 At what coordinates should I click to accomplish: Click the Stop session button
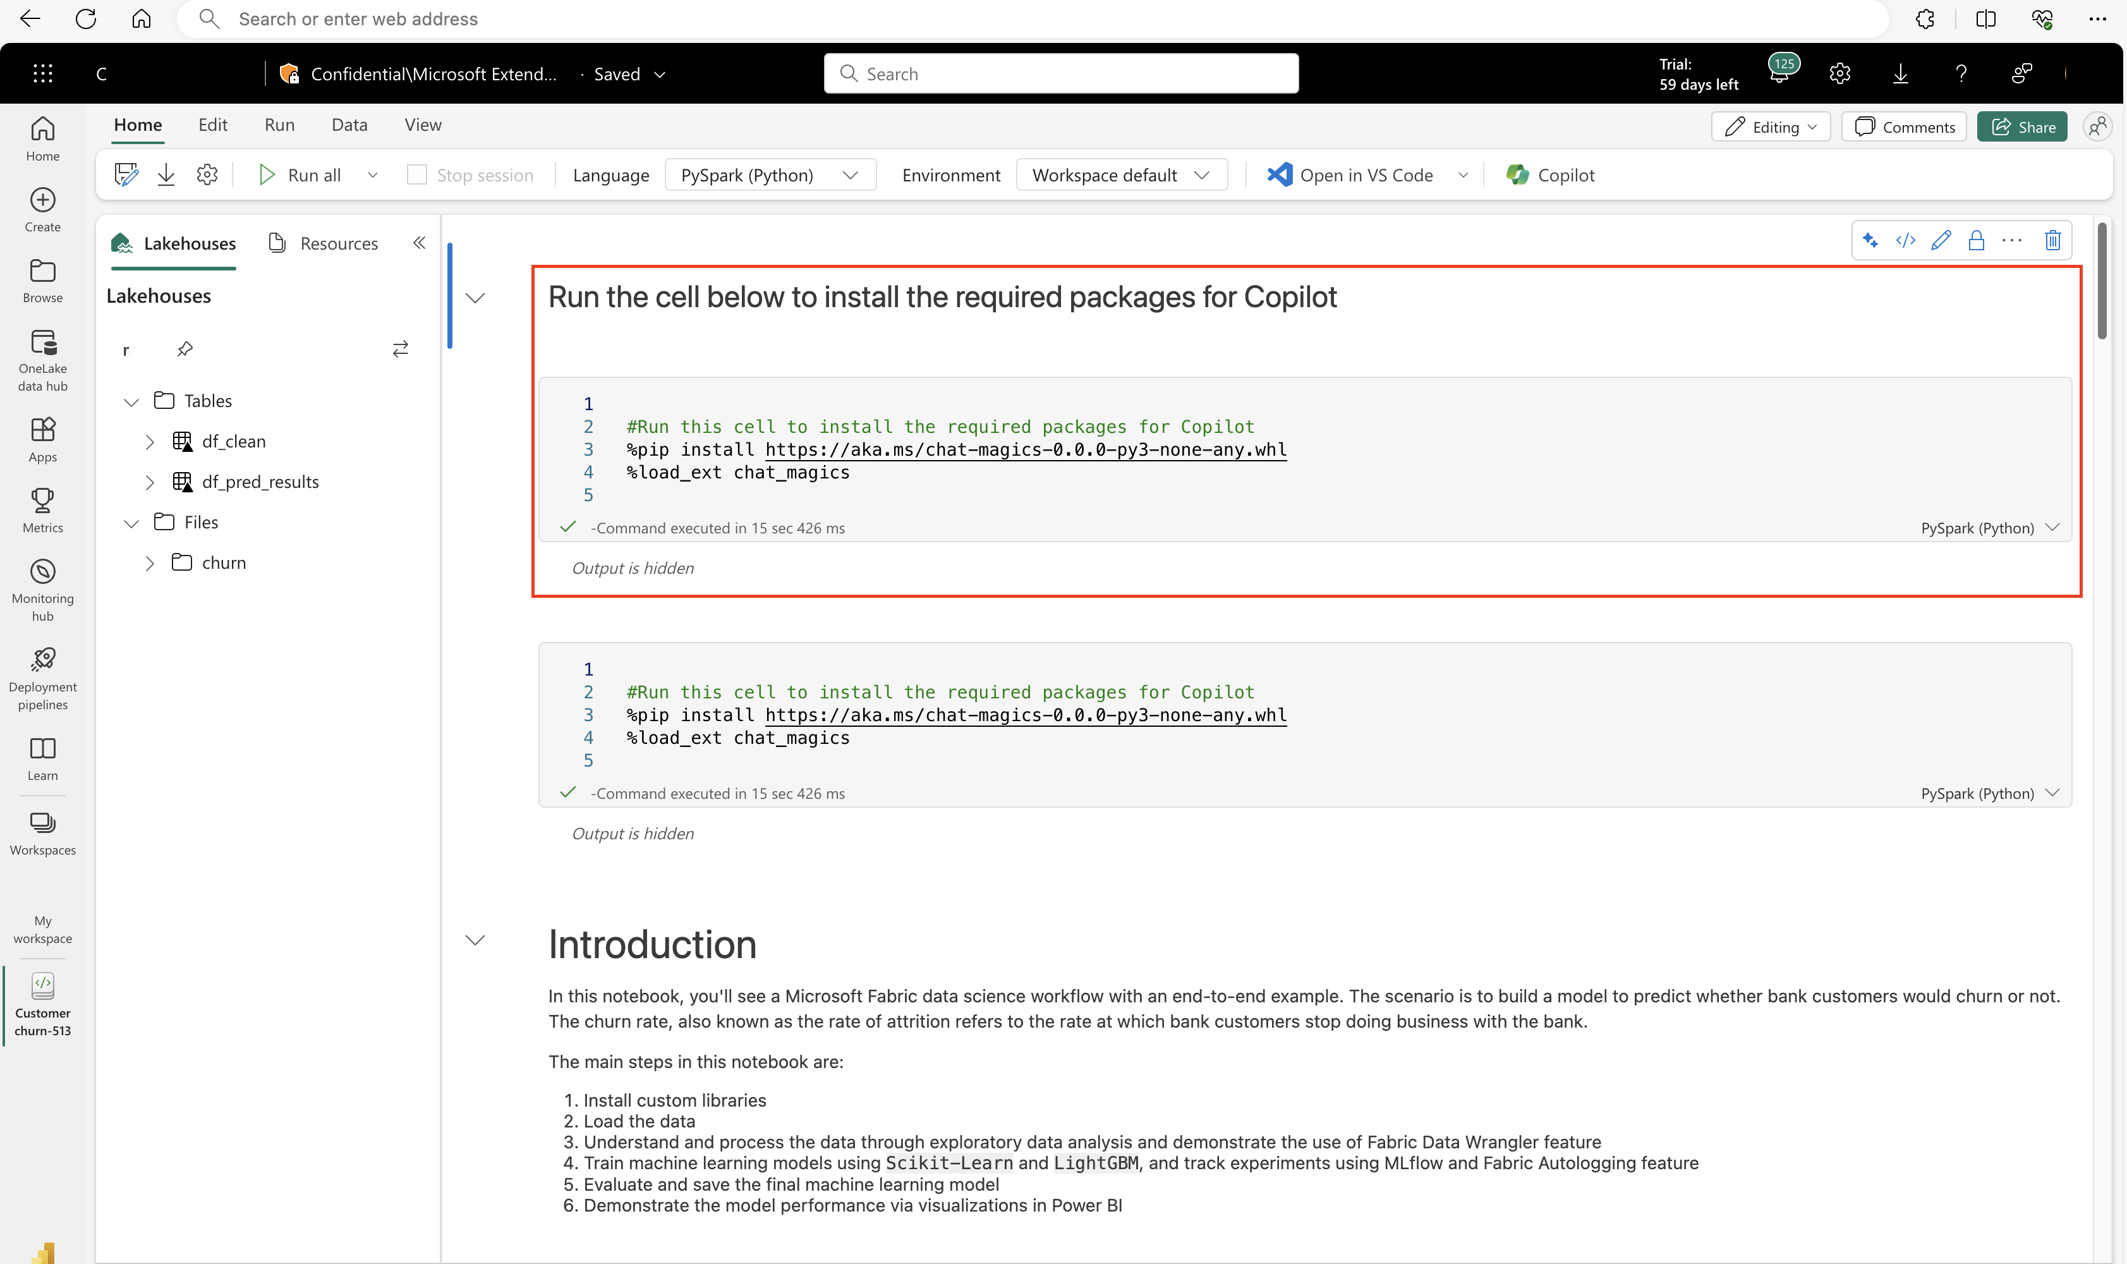point(468,174)
